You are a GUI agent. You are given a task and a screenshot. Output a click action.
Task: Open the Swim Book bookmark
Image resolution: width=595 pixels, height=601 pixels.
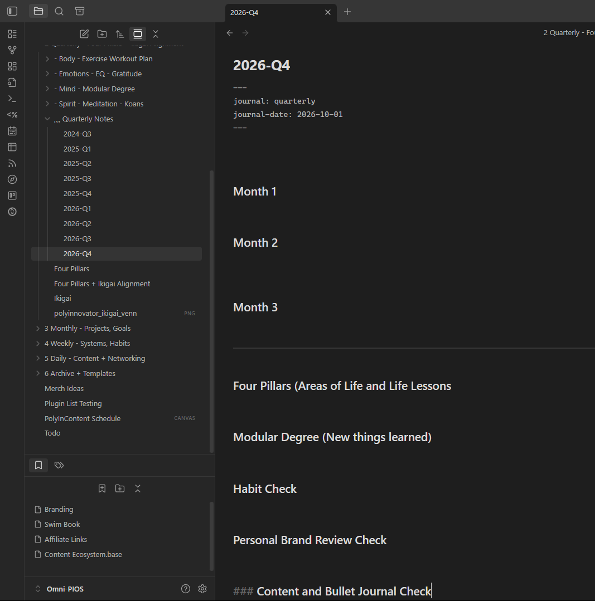click(62, 525)
